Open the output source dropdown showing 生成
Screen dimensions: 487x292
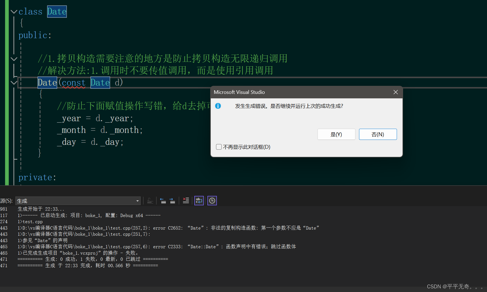point(78,201)
